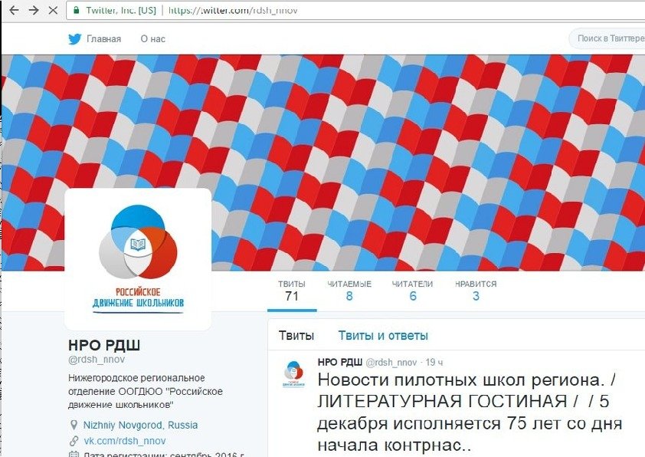Click Nizhniy Novgorod, Russia location link
The image size is (645, 457).
(140, 425)
